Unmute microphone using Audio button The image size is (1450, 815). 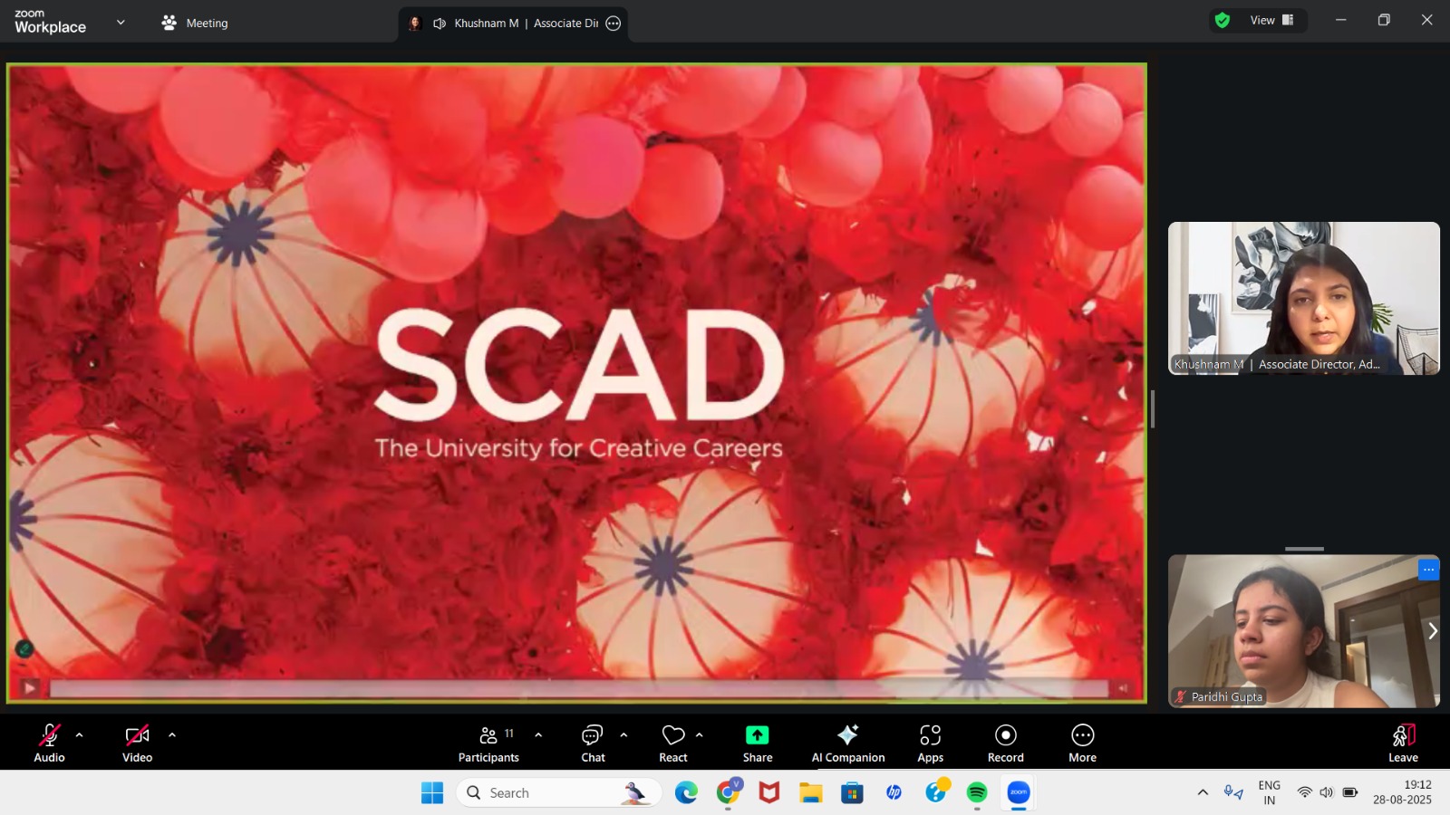[49, 743]
